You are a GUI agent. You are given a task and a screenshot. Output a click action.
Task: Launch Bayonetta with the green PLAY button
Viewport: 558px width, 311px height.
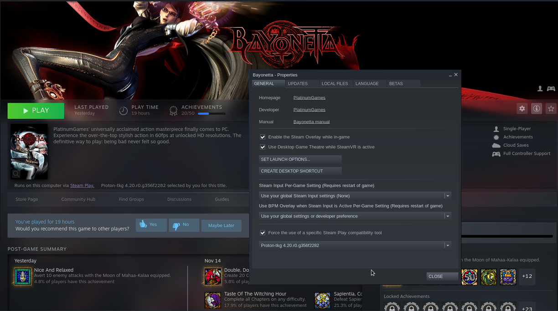tap(36, 111)
